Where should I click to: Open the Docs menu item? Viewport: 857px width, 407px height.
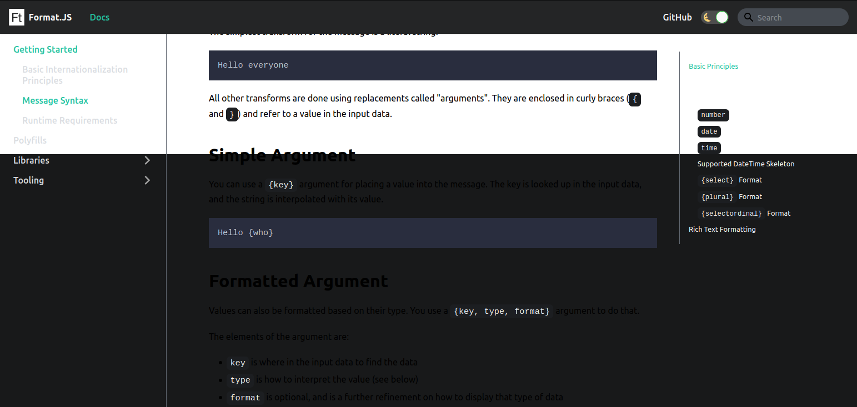99,17
